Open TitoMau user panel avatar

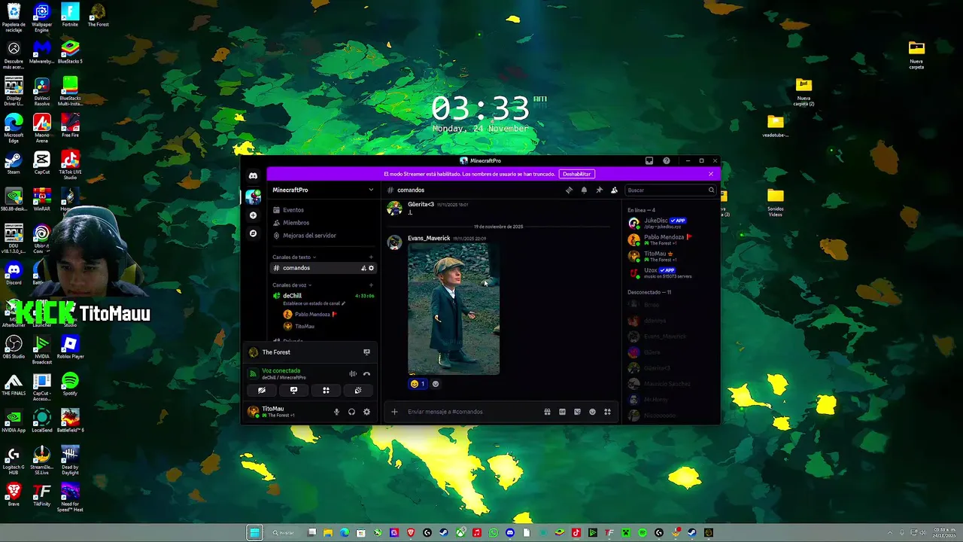click(254, 412)
